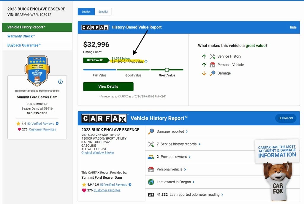Open the Original Window Sticker link
Viewport: 304px width, 204px height.
[98, 153]
